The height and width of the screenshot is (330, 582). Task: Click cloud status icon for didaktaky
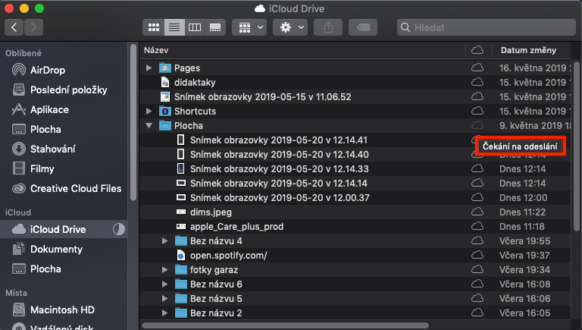(x=477, y=82)
